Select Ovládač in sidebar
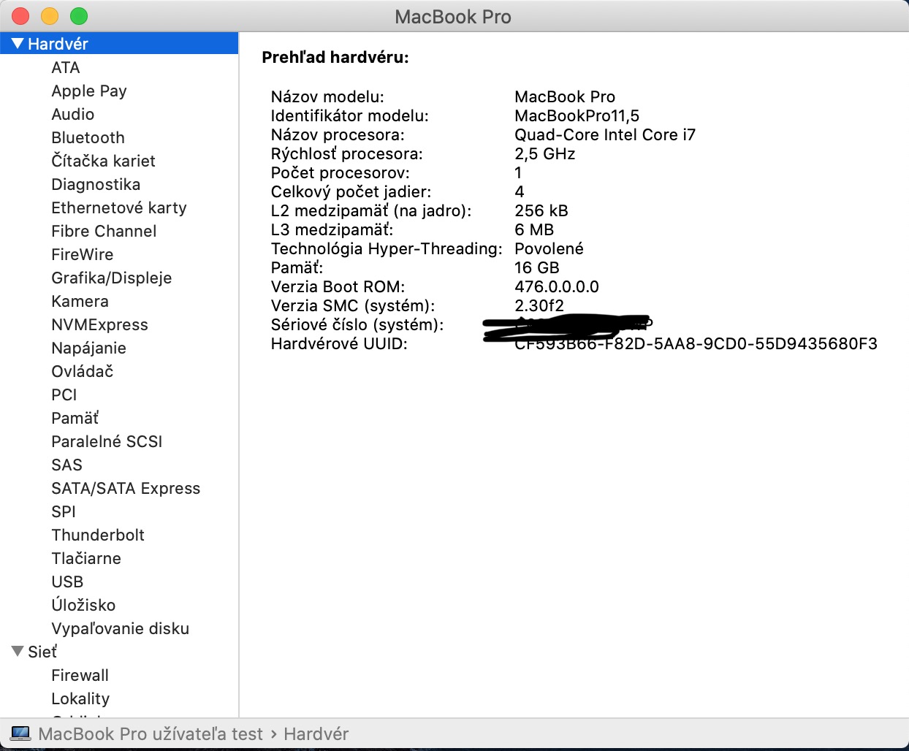 point(83,371)
